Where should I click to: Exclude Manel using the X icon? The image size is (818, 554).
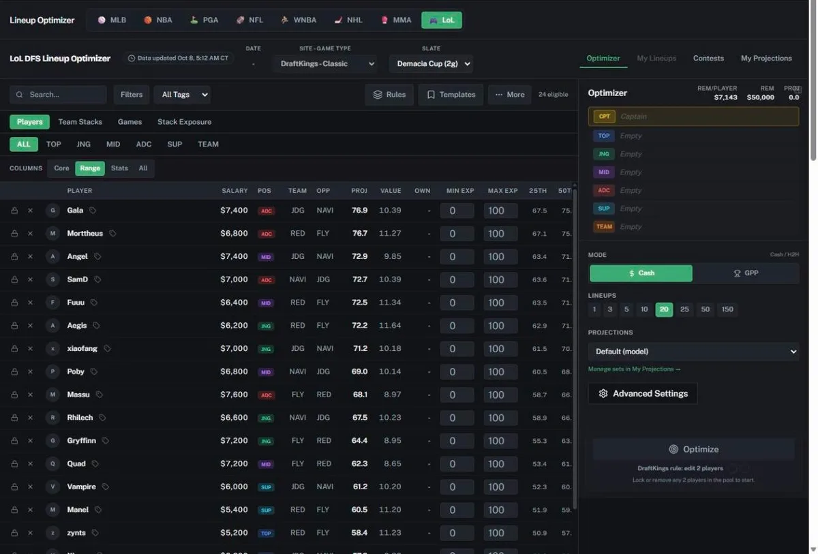(30, 510)
